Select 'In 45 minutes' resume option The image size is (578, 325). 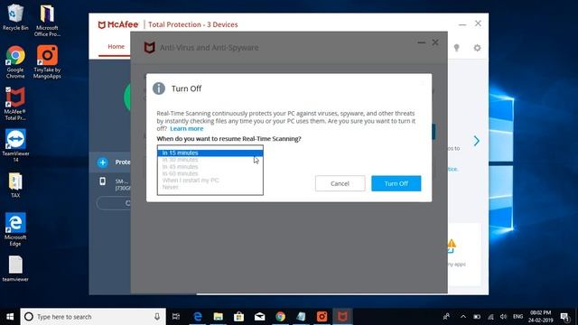pos(210,166)
